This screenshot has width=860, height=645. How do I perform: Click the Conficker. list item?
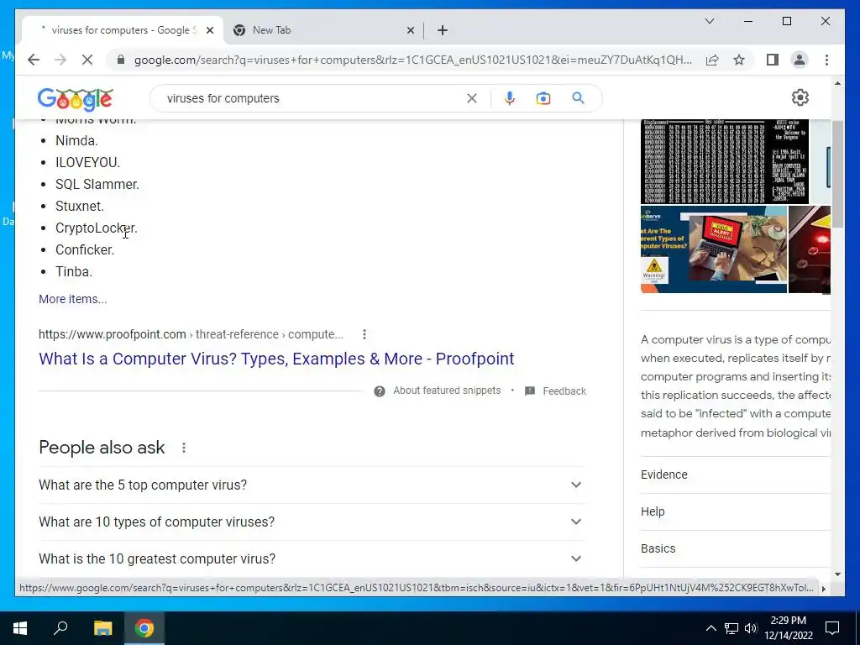tap(85, 249)
